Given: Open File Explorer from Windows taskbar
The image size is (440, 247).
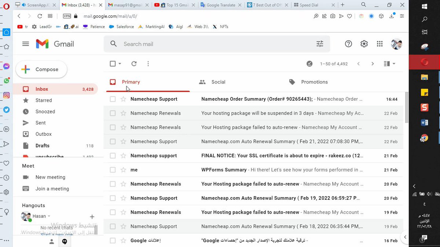Looking at the screenshot, I should pos(424,77).
